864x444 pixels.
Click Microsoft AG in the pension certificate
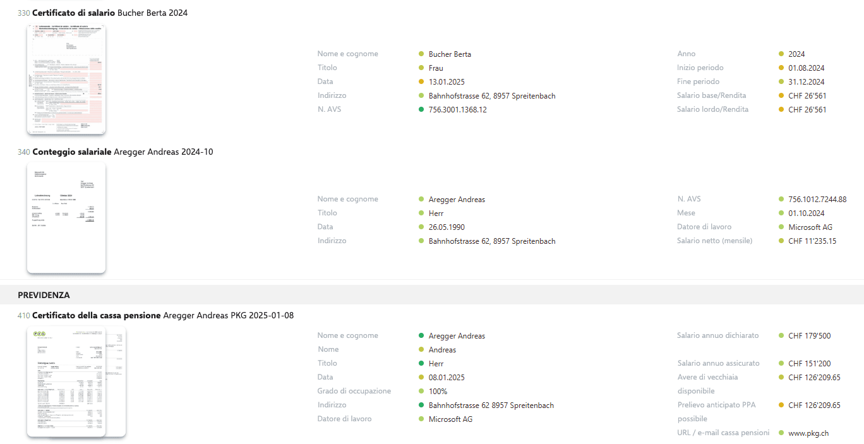451,419
